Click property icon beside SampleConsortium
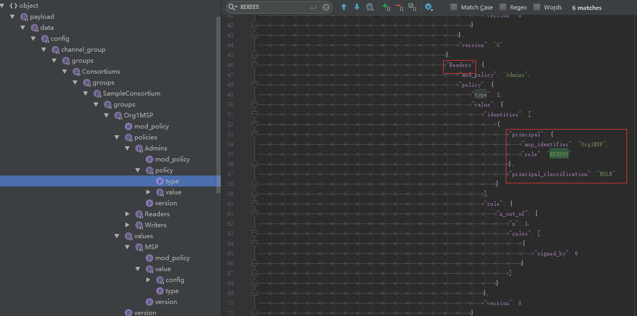637x316 pixels. click(x=97, y=93)
